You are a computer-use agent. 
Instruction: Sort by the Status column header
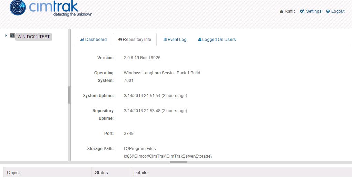pos(101,172)
